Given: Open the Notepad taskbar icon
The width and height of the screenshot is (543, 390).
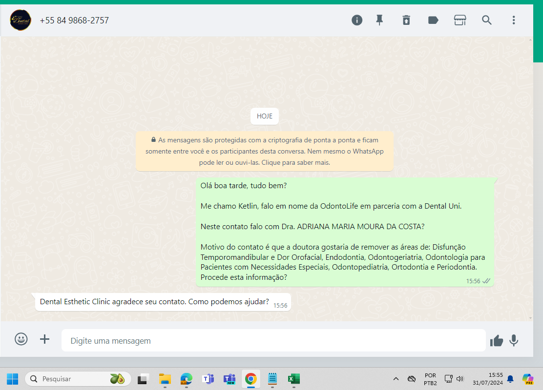Looking at the screenshot, I should point(272,379).
